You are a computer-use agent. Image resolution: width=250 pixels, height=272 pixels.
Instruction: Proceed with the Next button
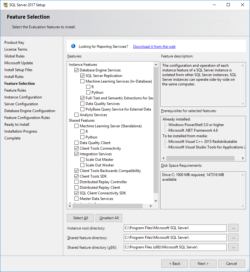click(x=203, y=264)
